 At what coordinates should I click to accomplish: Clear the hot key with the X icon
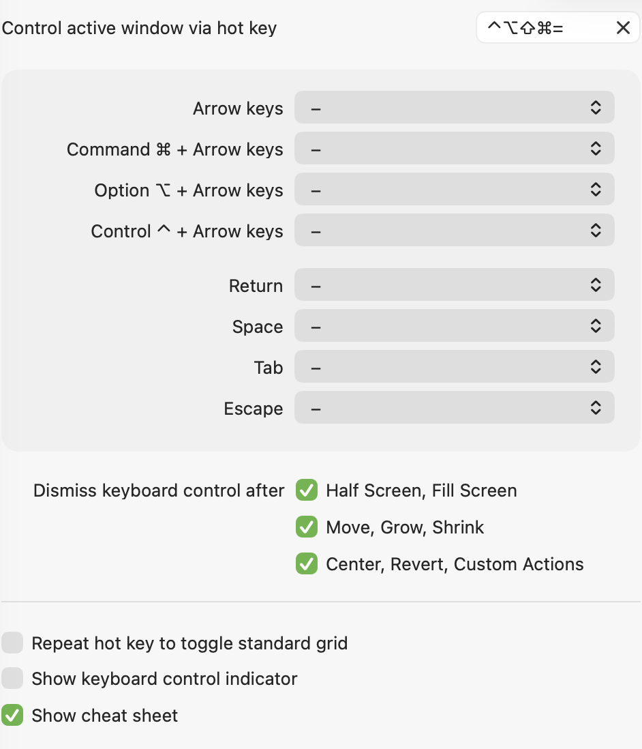tap(623, 28)
